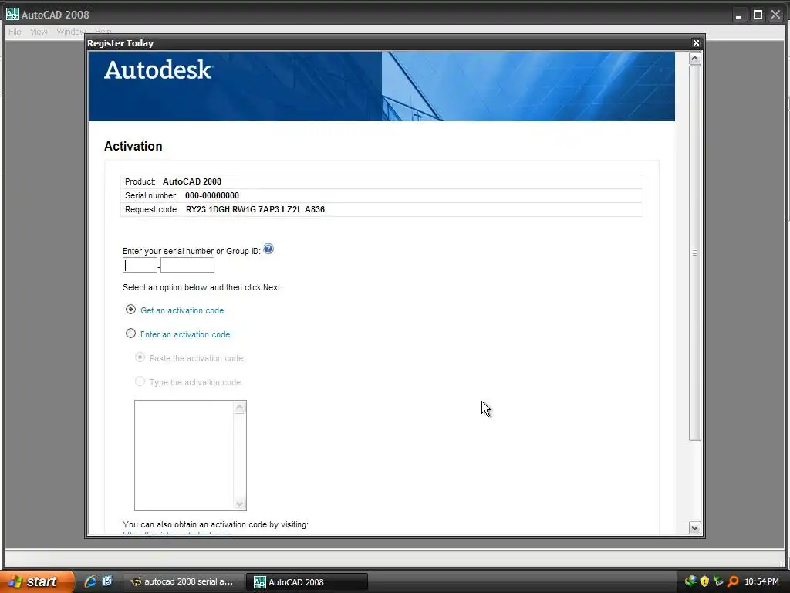This screenshot has height=593, width=790.
Task: Click the help icon beside Group ID
Action: (268, 249)
